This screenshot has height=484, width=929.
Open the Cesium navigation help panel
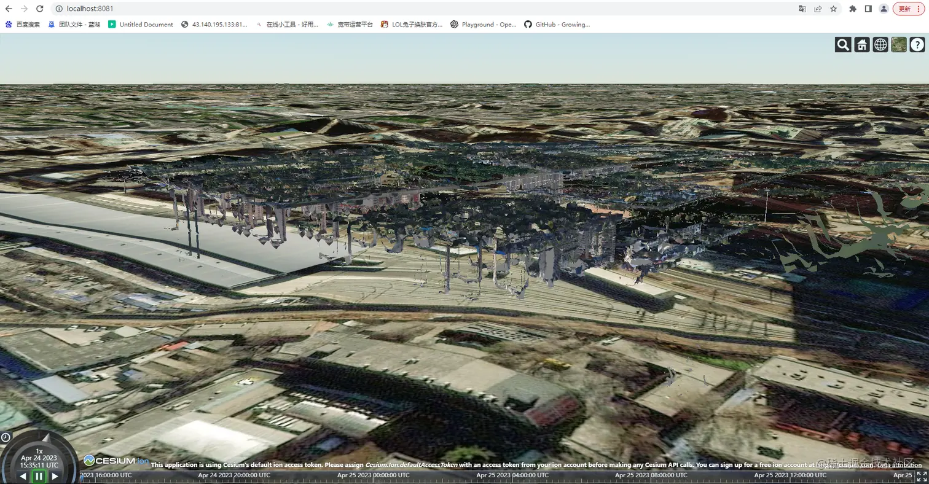917,44
